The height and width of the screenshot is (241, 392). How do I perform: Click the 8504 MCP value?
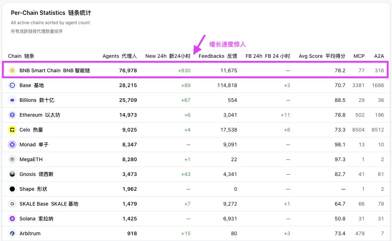point(358,130)
